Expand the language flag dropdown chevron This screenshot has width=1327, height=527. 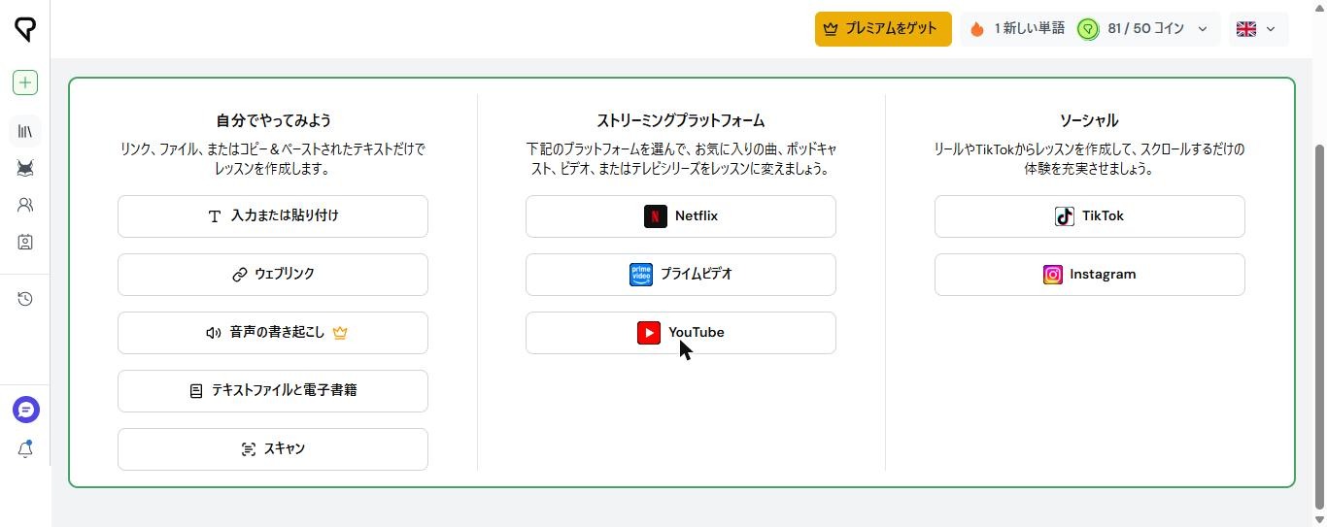[x=1271, y=29]
